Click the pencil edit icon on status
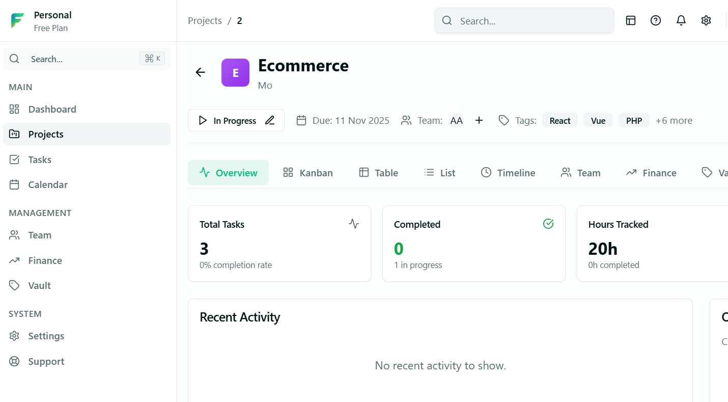Image resolution: width=728 pixels, height=402 pixels. point(270,120)
